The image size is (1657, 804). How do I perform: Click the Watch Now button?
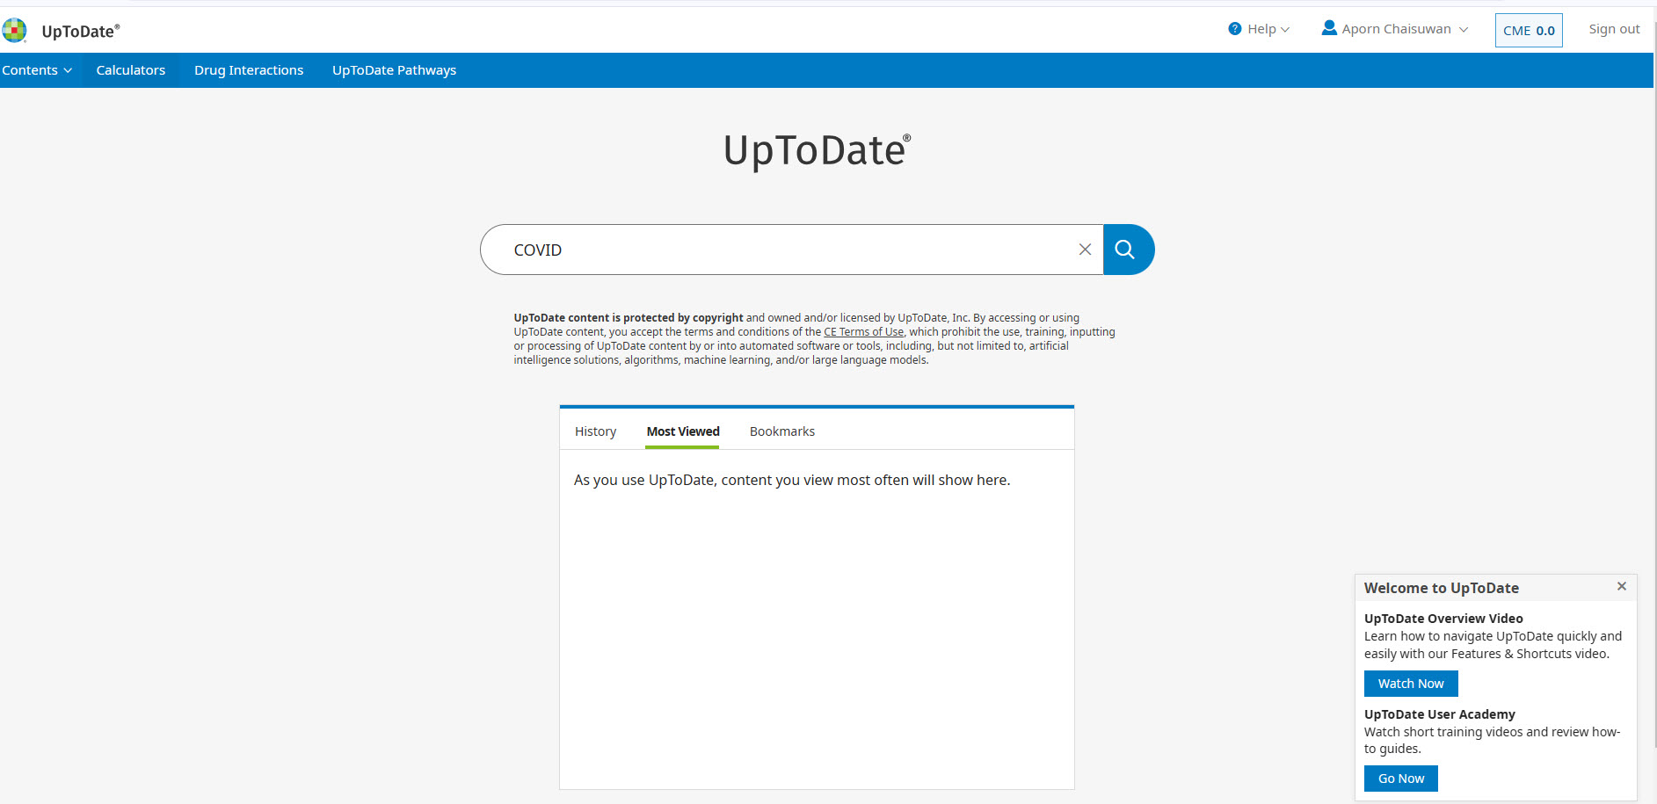click(x=1411, y=684)
